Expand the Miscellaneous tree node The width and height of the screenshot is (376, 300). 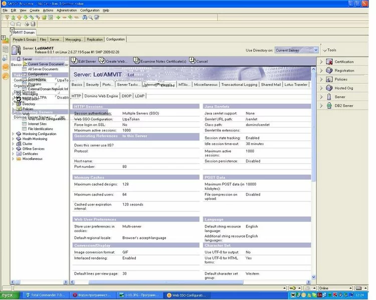coord(14,159)
